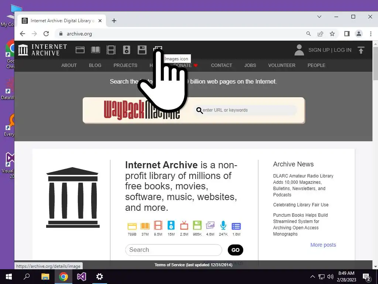Open the Video filmstrip icon in navbar

(111, 50)
